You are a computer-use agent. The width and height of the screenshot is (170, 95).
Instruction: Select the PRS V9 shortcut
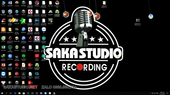pos(24,12)
